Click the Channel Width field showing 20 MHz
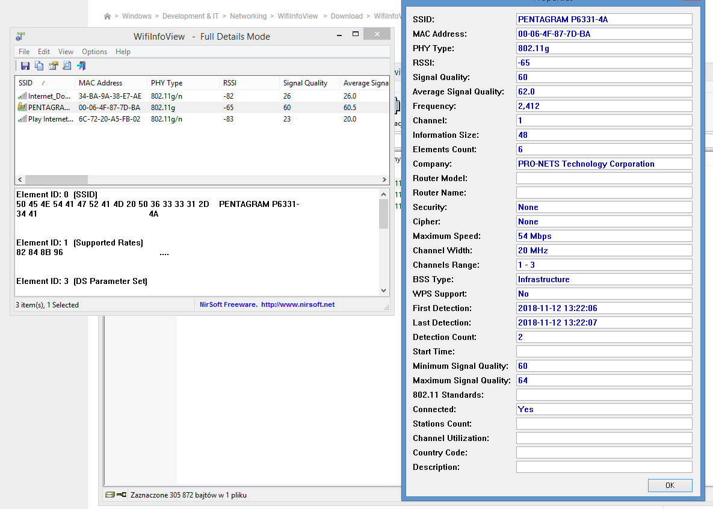 604,251
